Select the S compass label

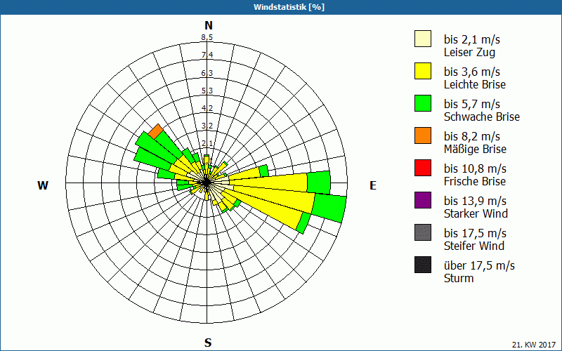point(208,343)
